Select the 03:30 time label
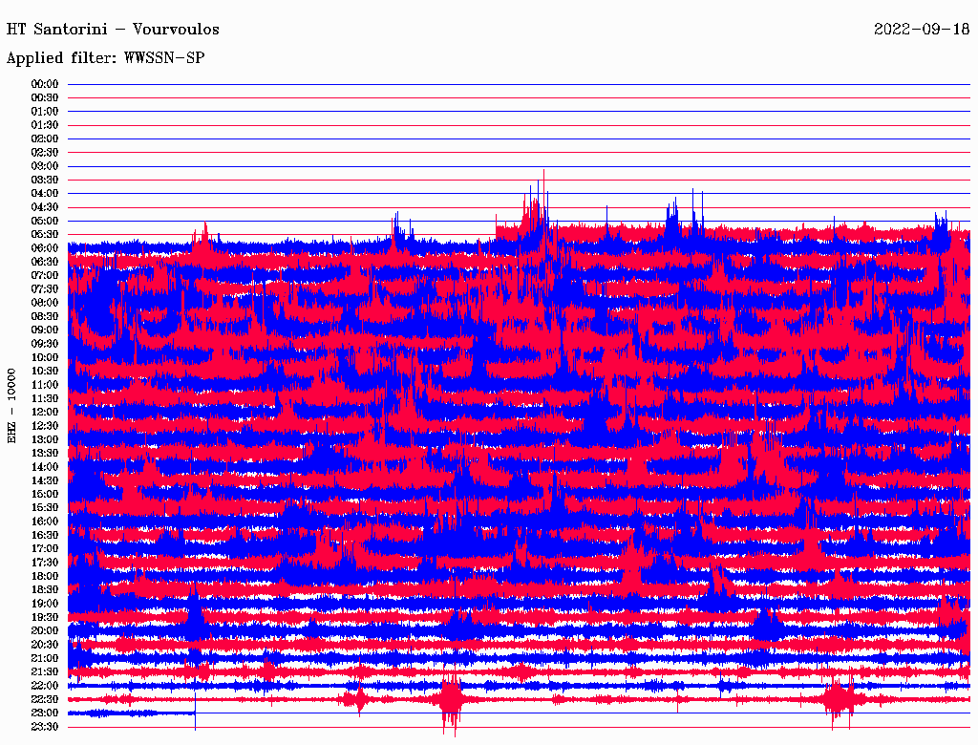Image resolution: width=978 pixels, height=745 pixels. tap(45, 180)
